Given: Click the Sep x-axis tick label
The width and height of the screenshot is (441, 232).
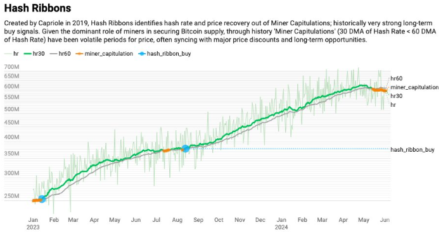Looking at the screenshot, I should pyautogui.click(x=198, y=220).
